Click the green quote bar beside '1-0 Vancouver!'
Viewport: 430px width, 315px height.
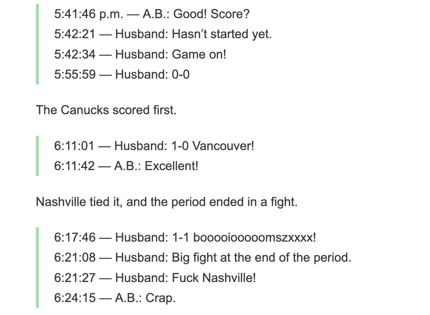pyautogui.click(x=37, y=156)
